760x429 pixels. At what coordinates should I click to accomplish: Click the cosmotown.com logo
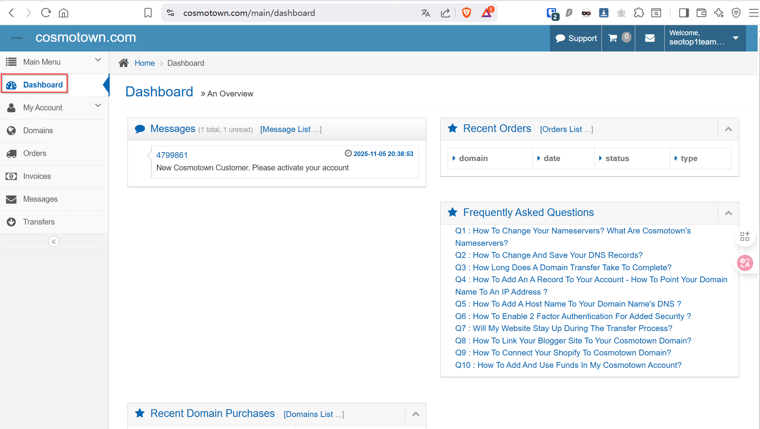click(x=74, y=38)
